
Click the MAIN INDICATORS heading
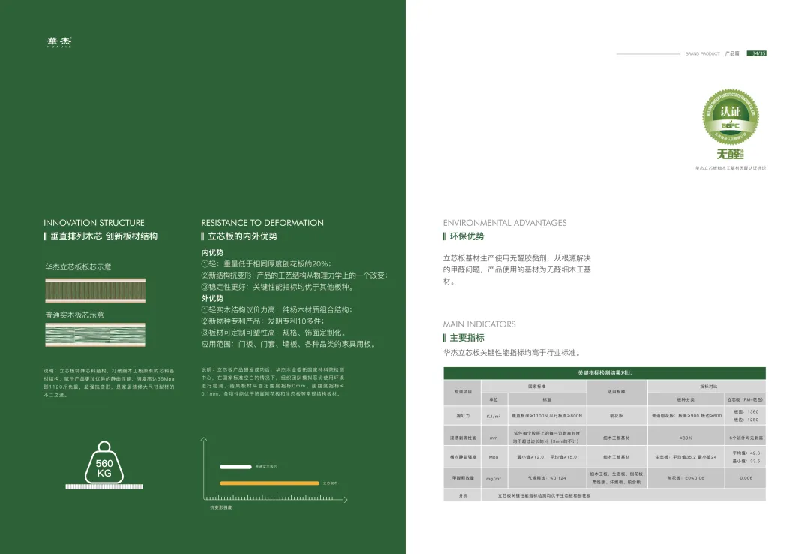(x=478, y=324)
